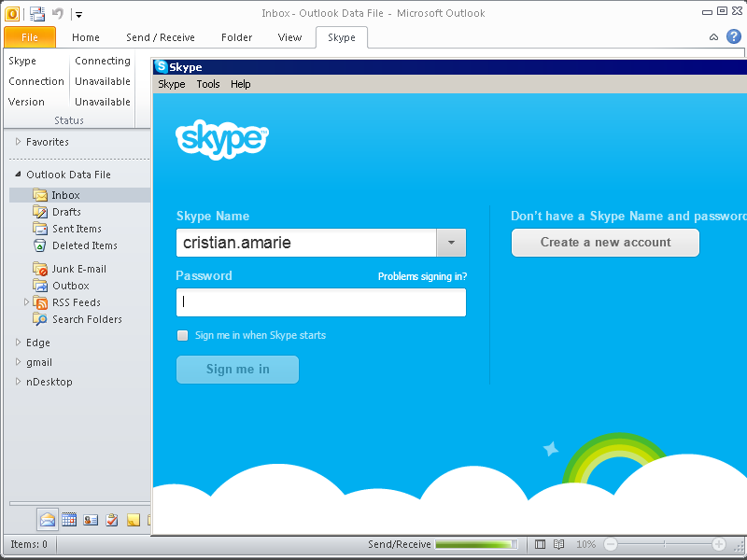Open the Skype menu in Skype window
Image resolution: width=747 pixels, height=560 pixels.
tap(172, 84)
